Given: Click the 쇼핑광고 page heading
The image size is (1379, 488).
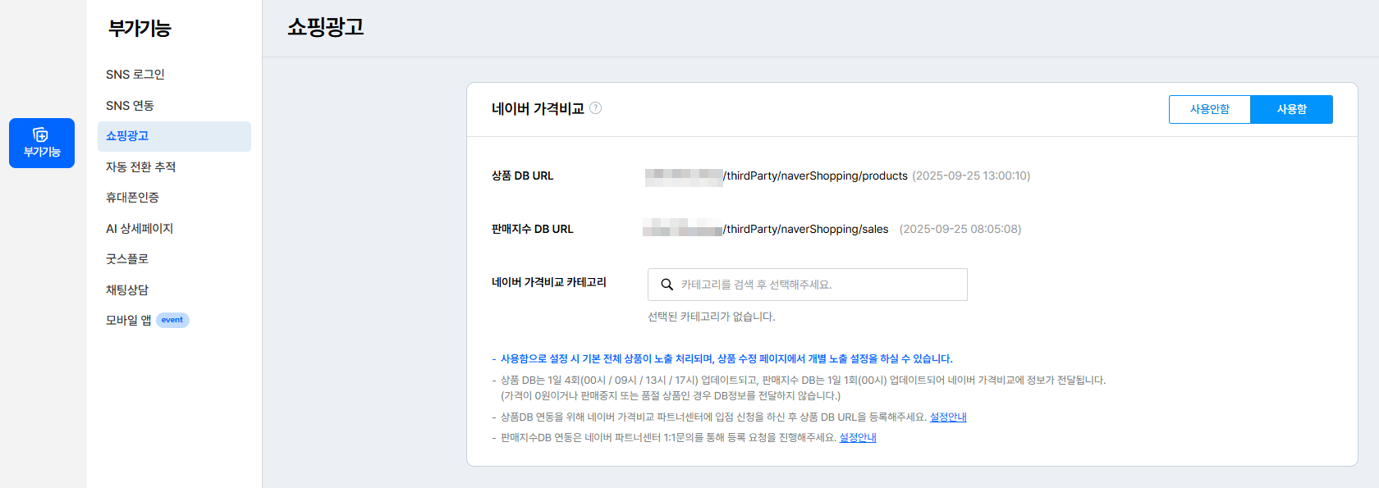Looking at the screenshot, I should point(325,27).
